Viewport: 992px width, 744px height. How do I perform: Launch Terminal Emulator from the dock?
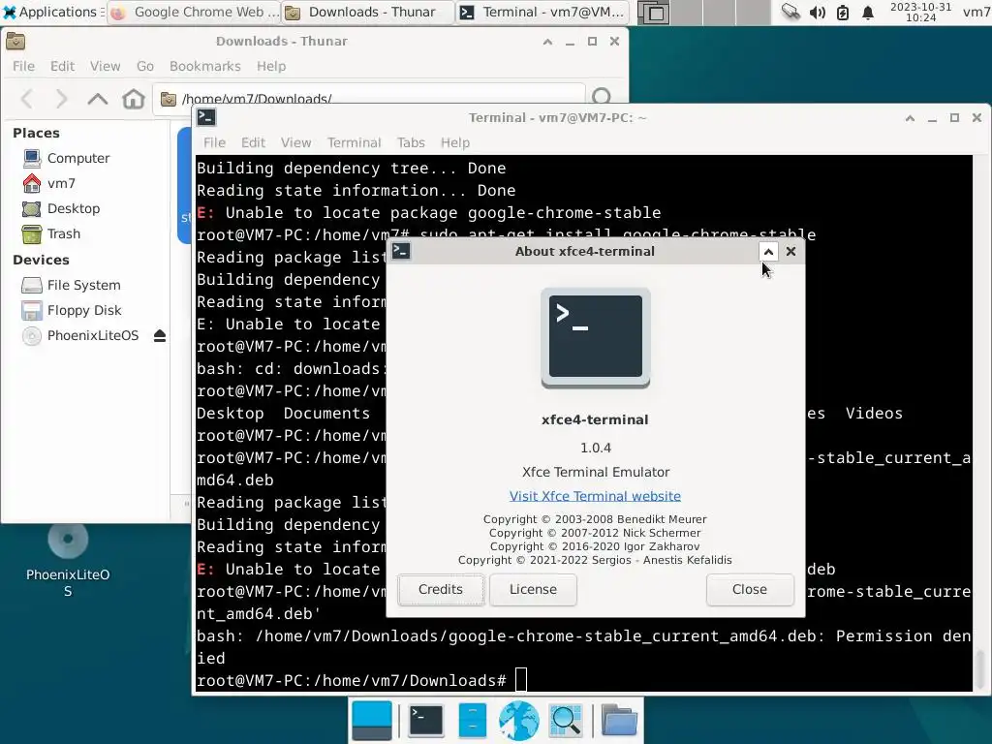tap(426, 721)
